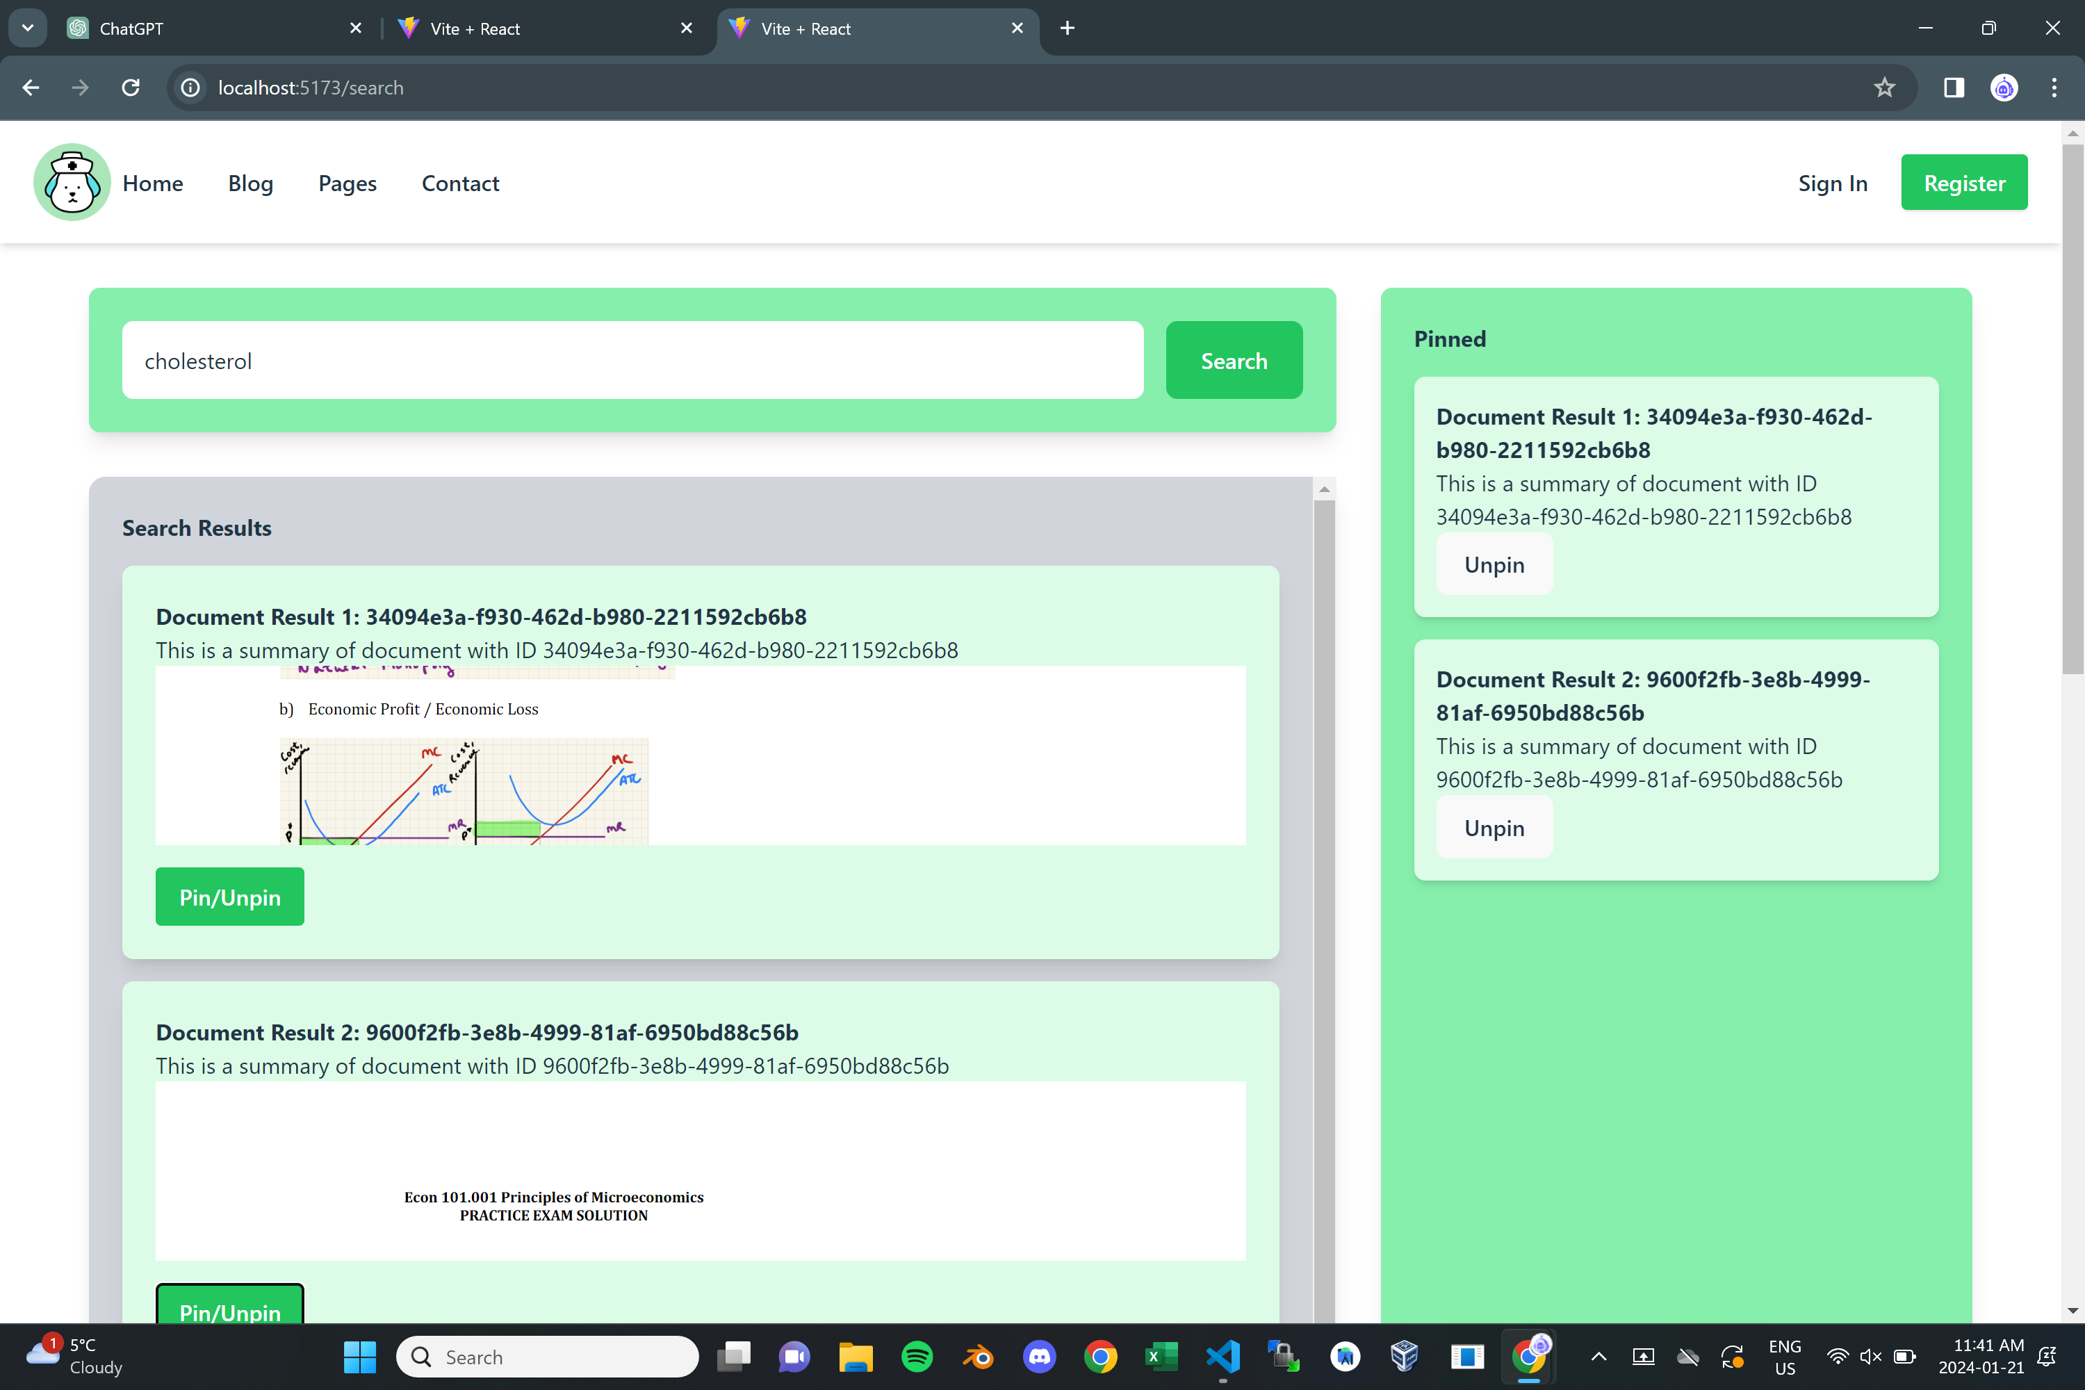The image size is (2085, 1390).
Task: Click the Register button
Action: (x=1963, y=183)
